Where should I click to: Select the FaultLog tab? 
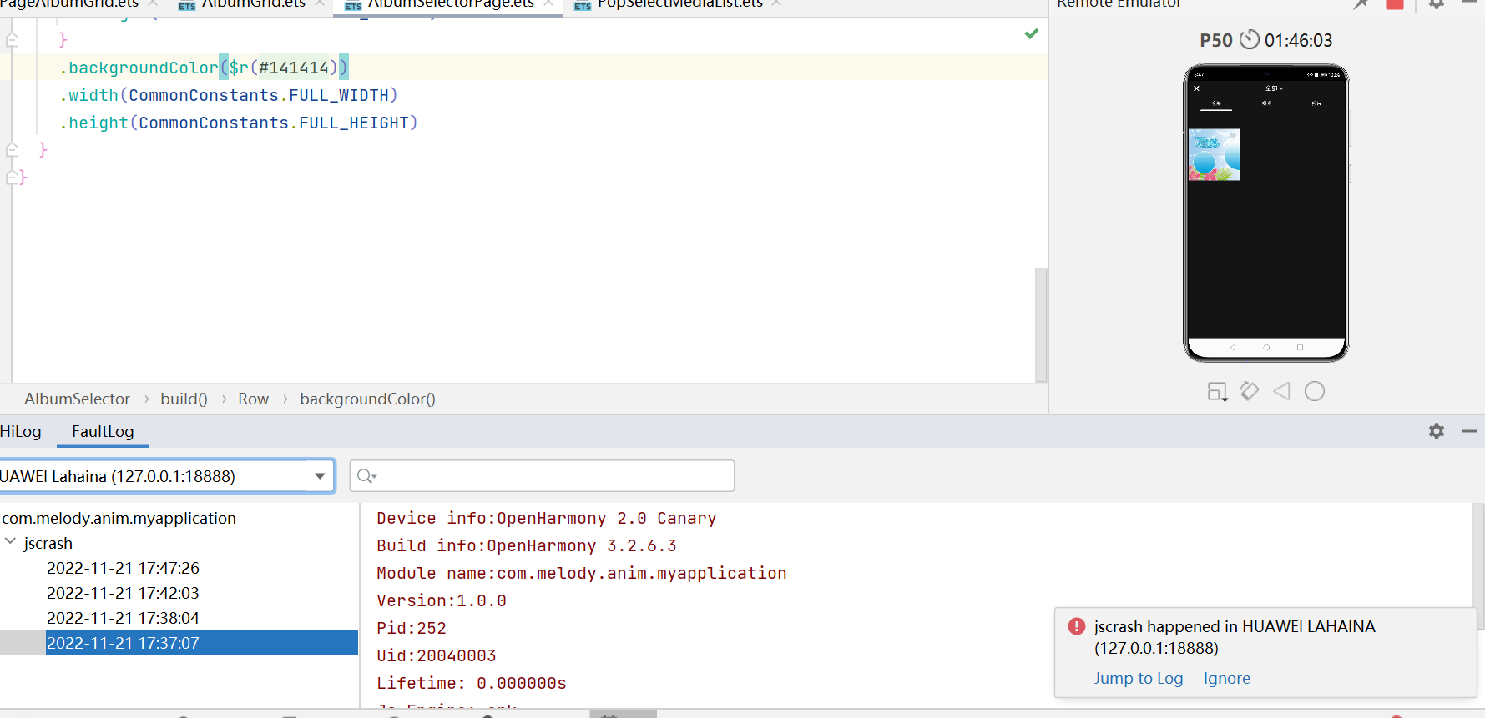pyautogui.click(x=103, y=431)
